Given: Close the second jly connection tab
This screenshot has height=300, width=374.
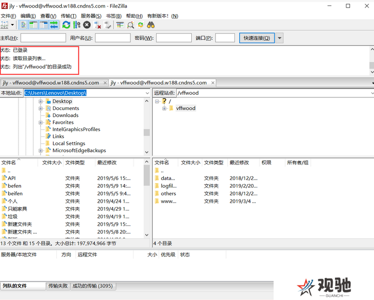Looking at the screenshot, I should pyautogui.click(x=213, y=83).
